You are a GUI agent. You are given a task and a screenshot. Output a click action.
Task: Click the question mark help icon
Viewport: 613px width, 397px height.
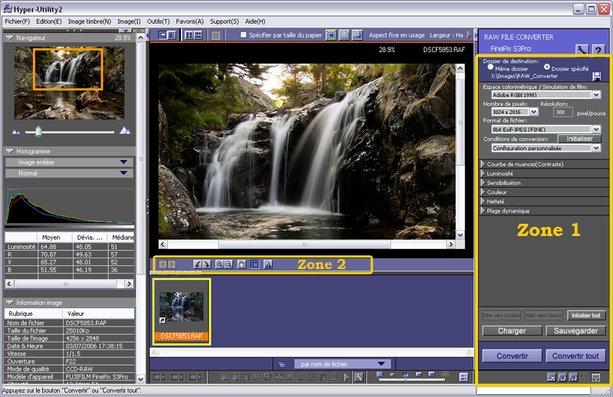point(598,50)
